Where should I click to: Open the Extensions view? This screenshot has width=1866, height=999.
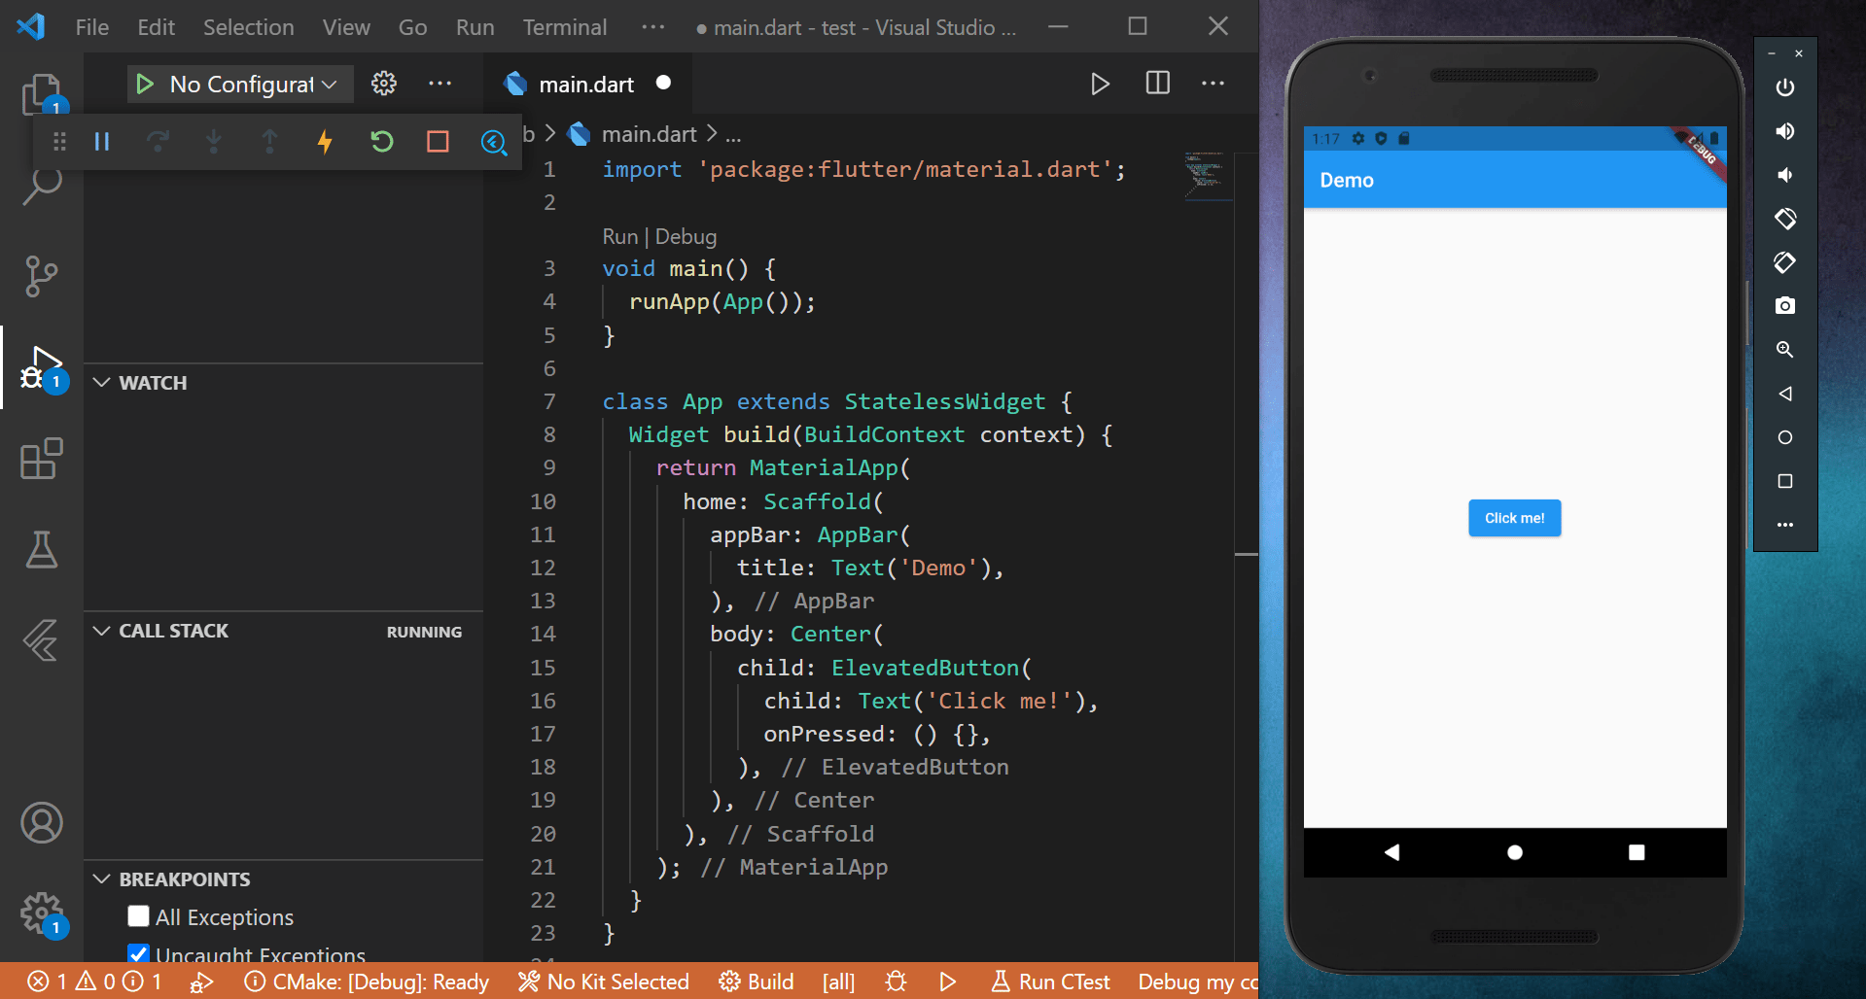41,459
